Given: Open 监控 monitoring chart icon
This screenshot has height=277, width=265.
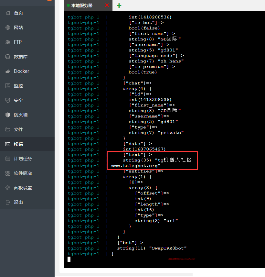Looking at the screenshot, I should point(8,86).
